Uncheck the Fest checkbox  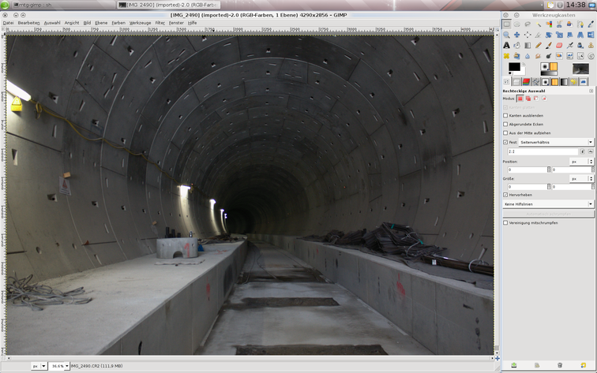point(505,142)
